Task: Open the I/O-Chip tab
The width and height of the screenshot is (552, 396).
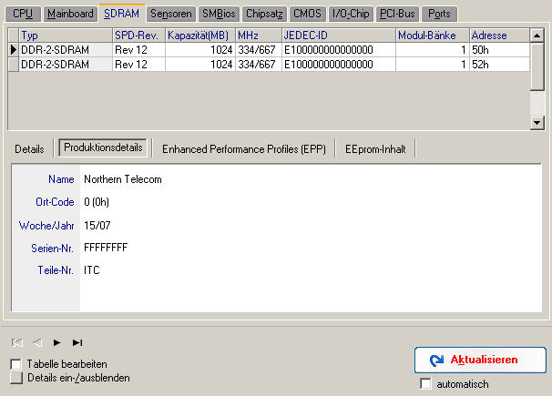Action: coord(351,14)
